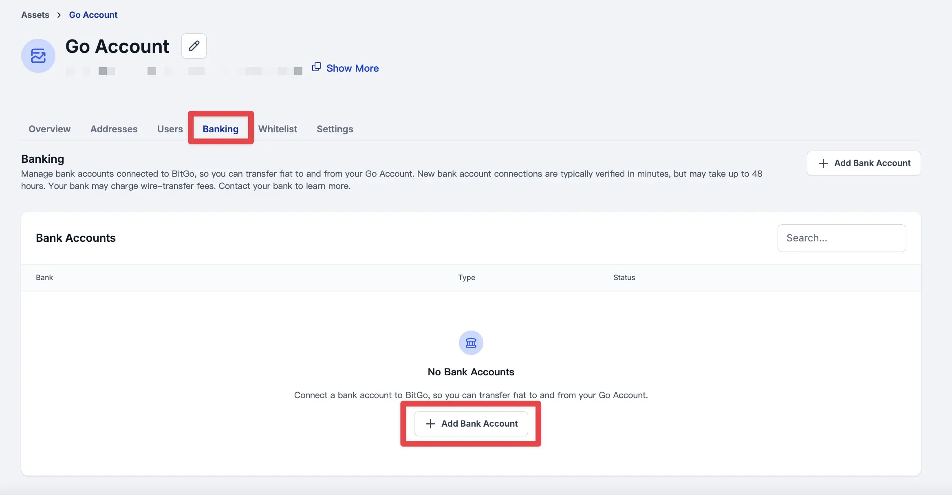Open the Overview tab
The image size is (952, 495).
pos(49,129)
